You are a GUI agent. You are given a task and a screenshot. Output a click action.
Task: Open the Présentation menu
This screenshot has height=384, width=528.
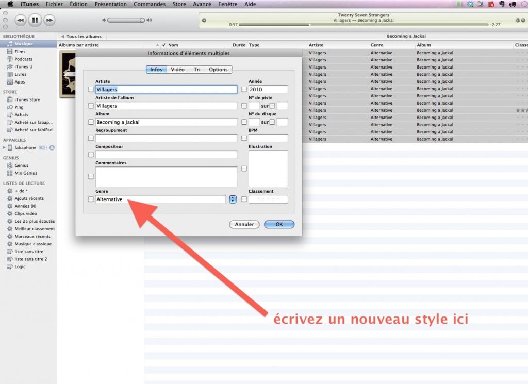pos(111,4)
